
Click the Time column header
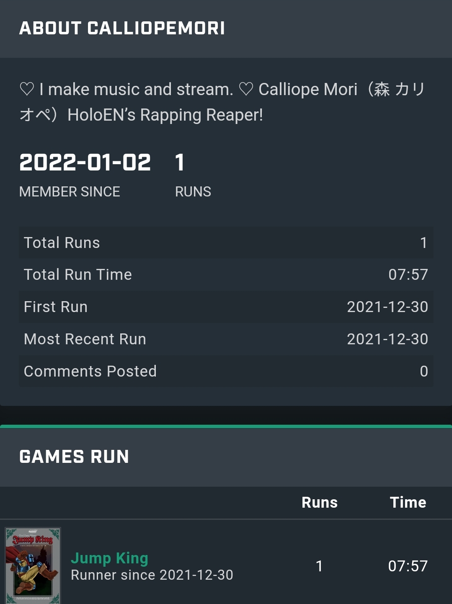(408, 502)
